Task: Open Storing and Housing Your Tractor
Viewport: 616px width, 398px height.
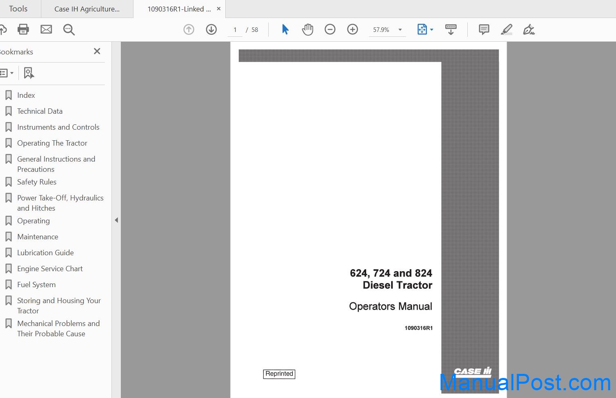Action: 59,306
